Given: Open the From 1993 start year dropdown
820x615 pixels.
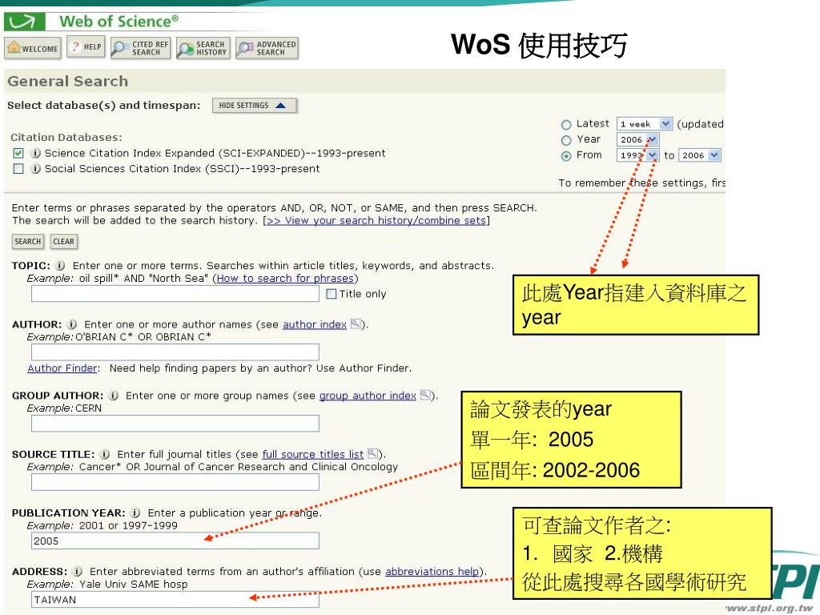Looking at the screenshot, I should (x=637, y=155).
